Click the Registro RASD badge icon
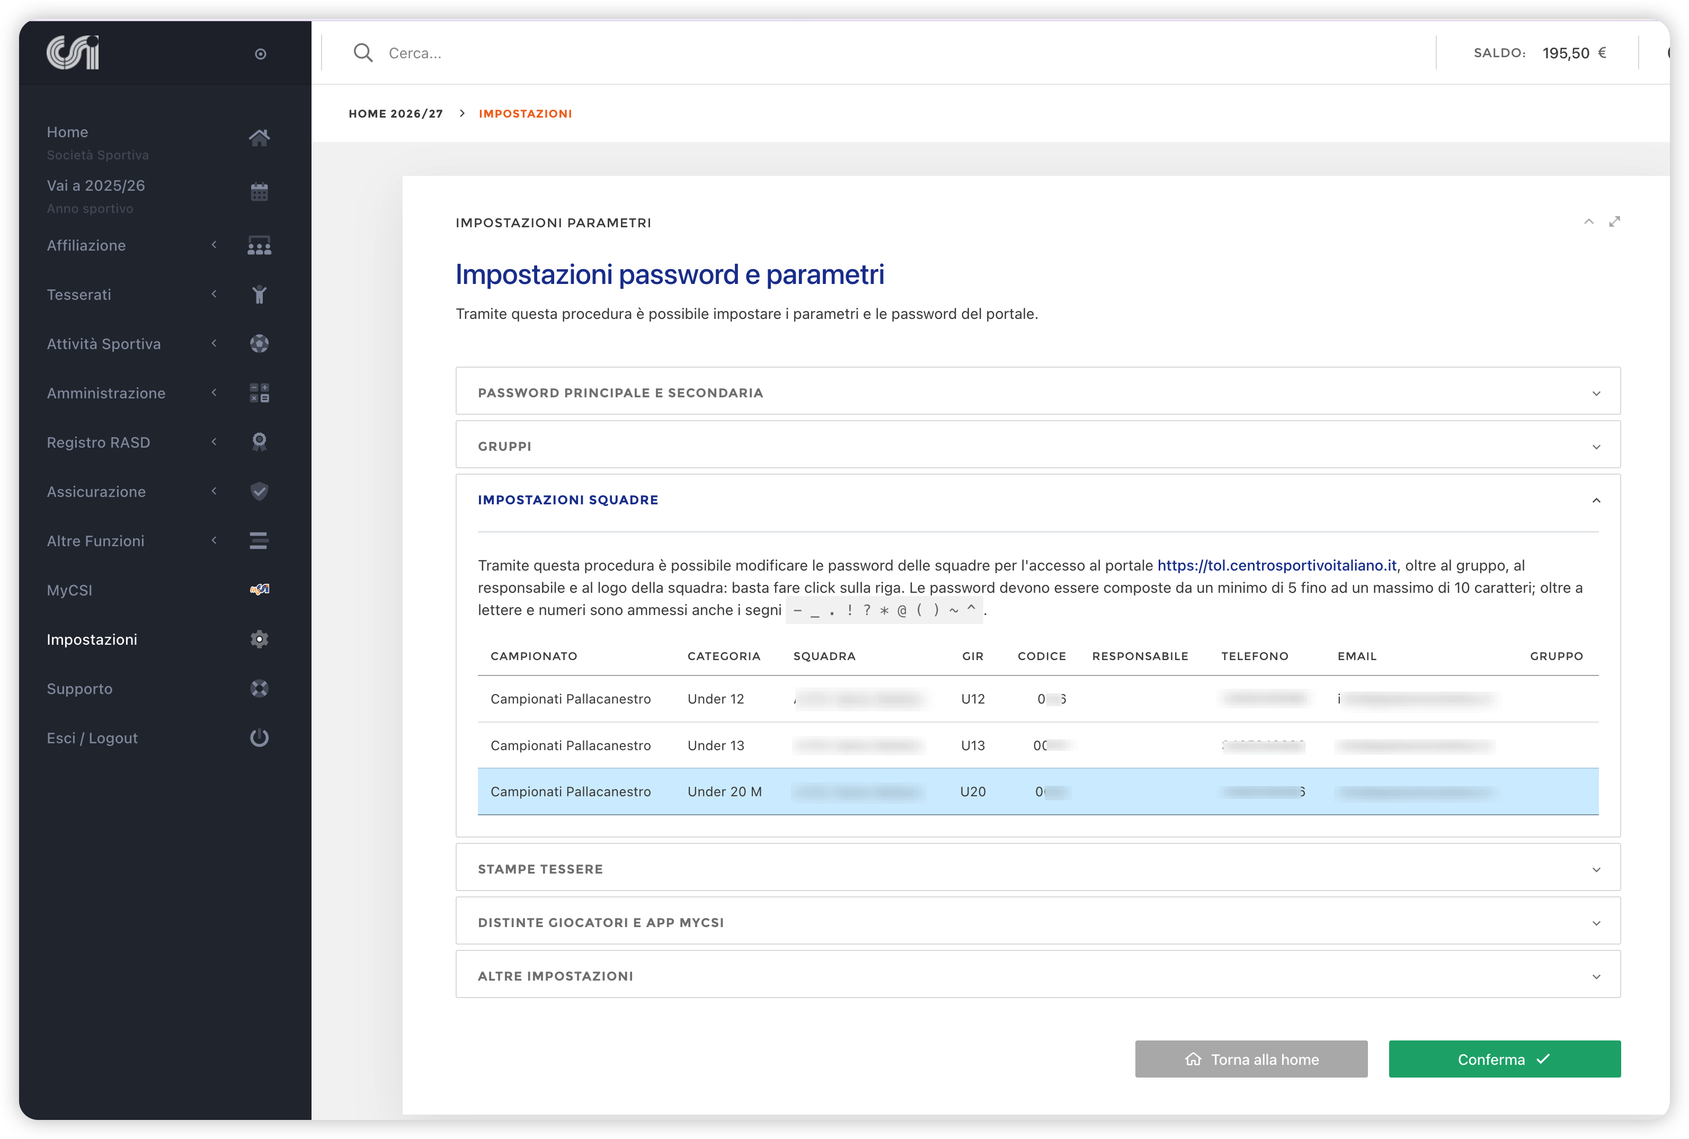1689x1139 pixels. (260, 442)
